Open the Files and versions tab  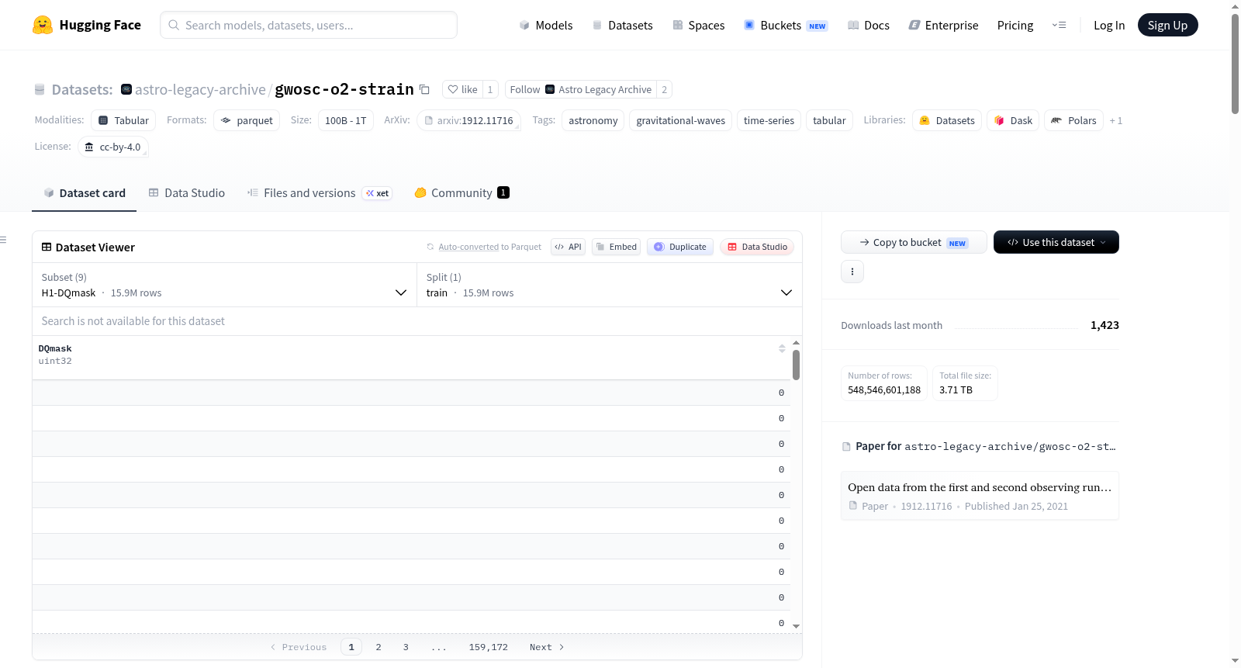tap(320, 192)
